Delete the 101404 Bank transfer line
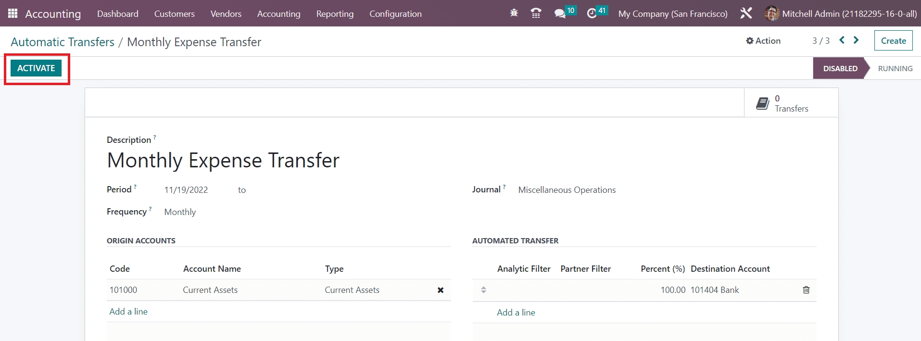This screenshot has width=921, height=341. [806, 290]
